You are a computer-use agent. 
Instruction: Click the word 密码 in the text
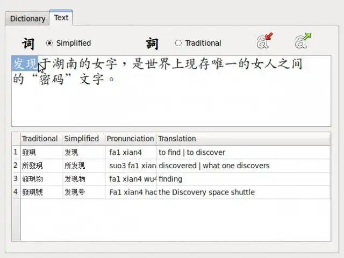(53, 80)
